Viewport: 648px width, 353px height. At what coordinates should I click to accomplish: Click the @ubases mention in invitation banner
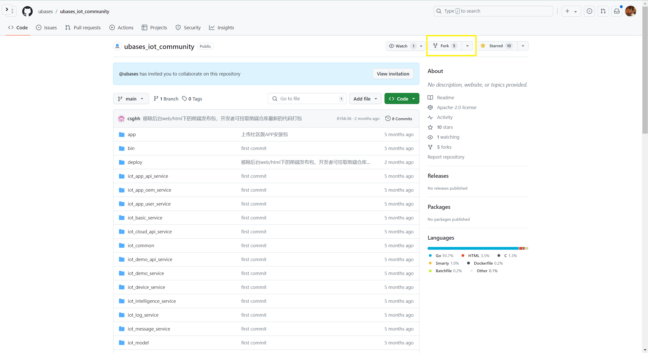(x=129, y=74)
